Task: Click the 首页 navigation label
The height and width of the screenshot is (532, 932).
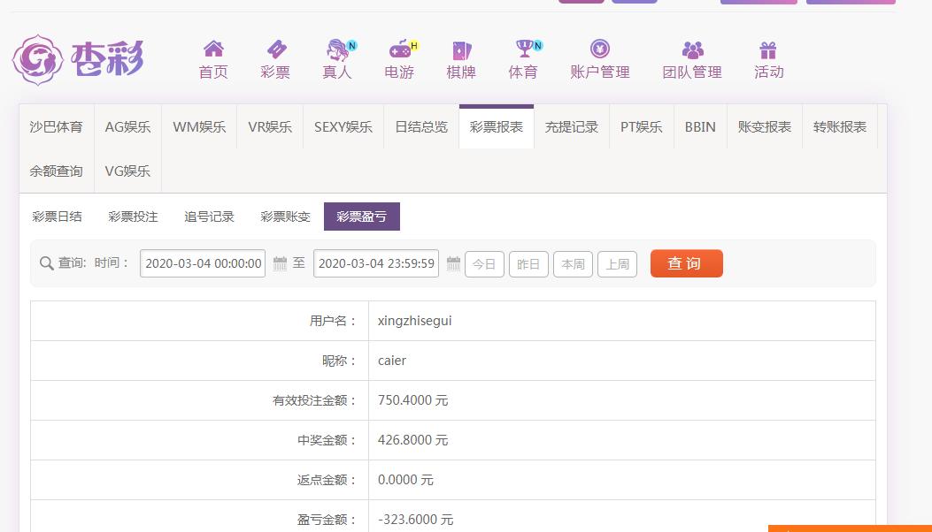Action: 213,72
